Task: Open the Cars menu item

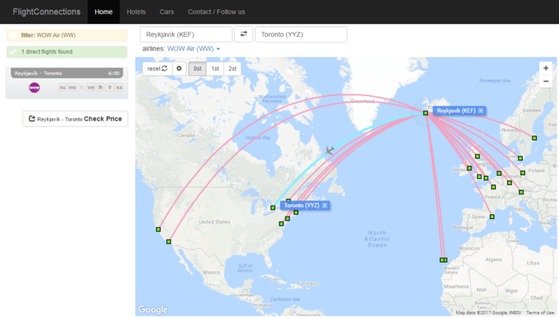Action: [x=167, y=12]
